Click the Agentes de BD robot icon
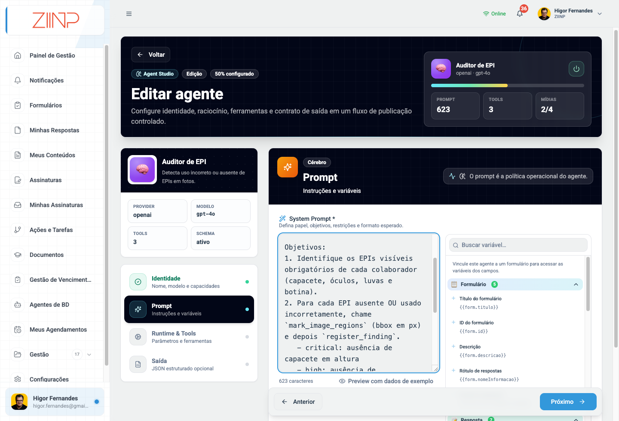This screenshot has width=619, height=421. (18, 305)
